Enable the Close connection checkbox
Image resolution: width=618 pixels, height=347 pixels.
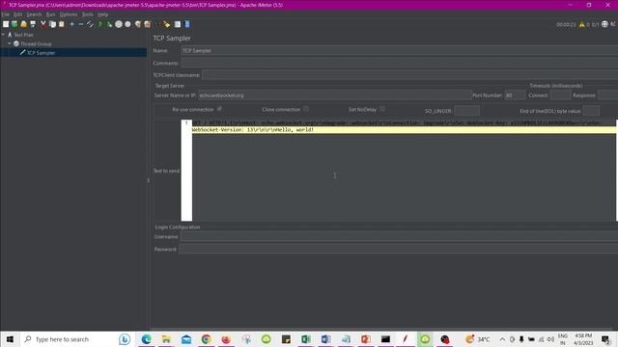306,109
